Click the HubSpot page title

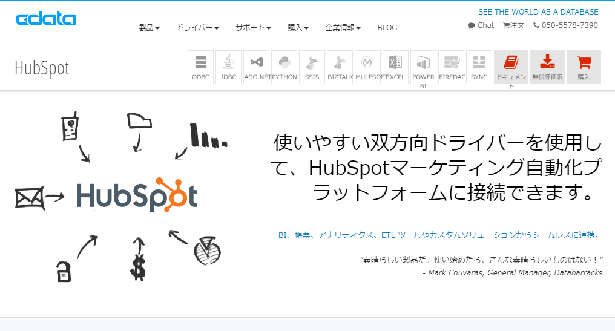[x=42, y=68]
